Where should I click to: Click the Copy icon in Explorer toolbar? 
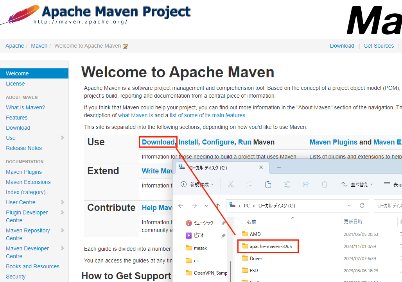point(249,184)
